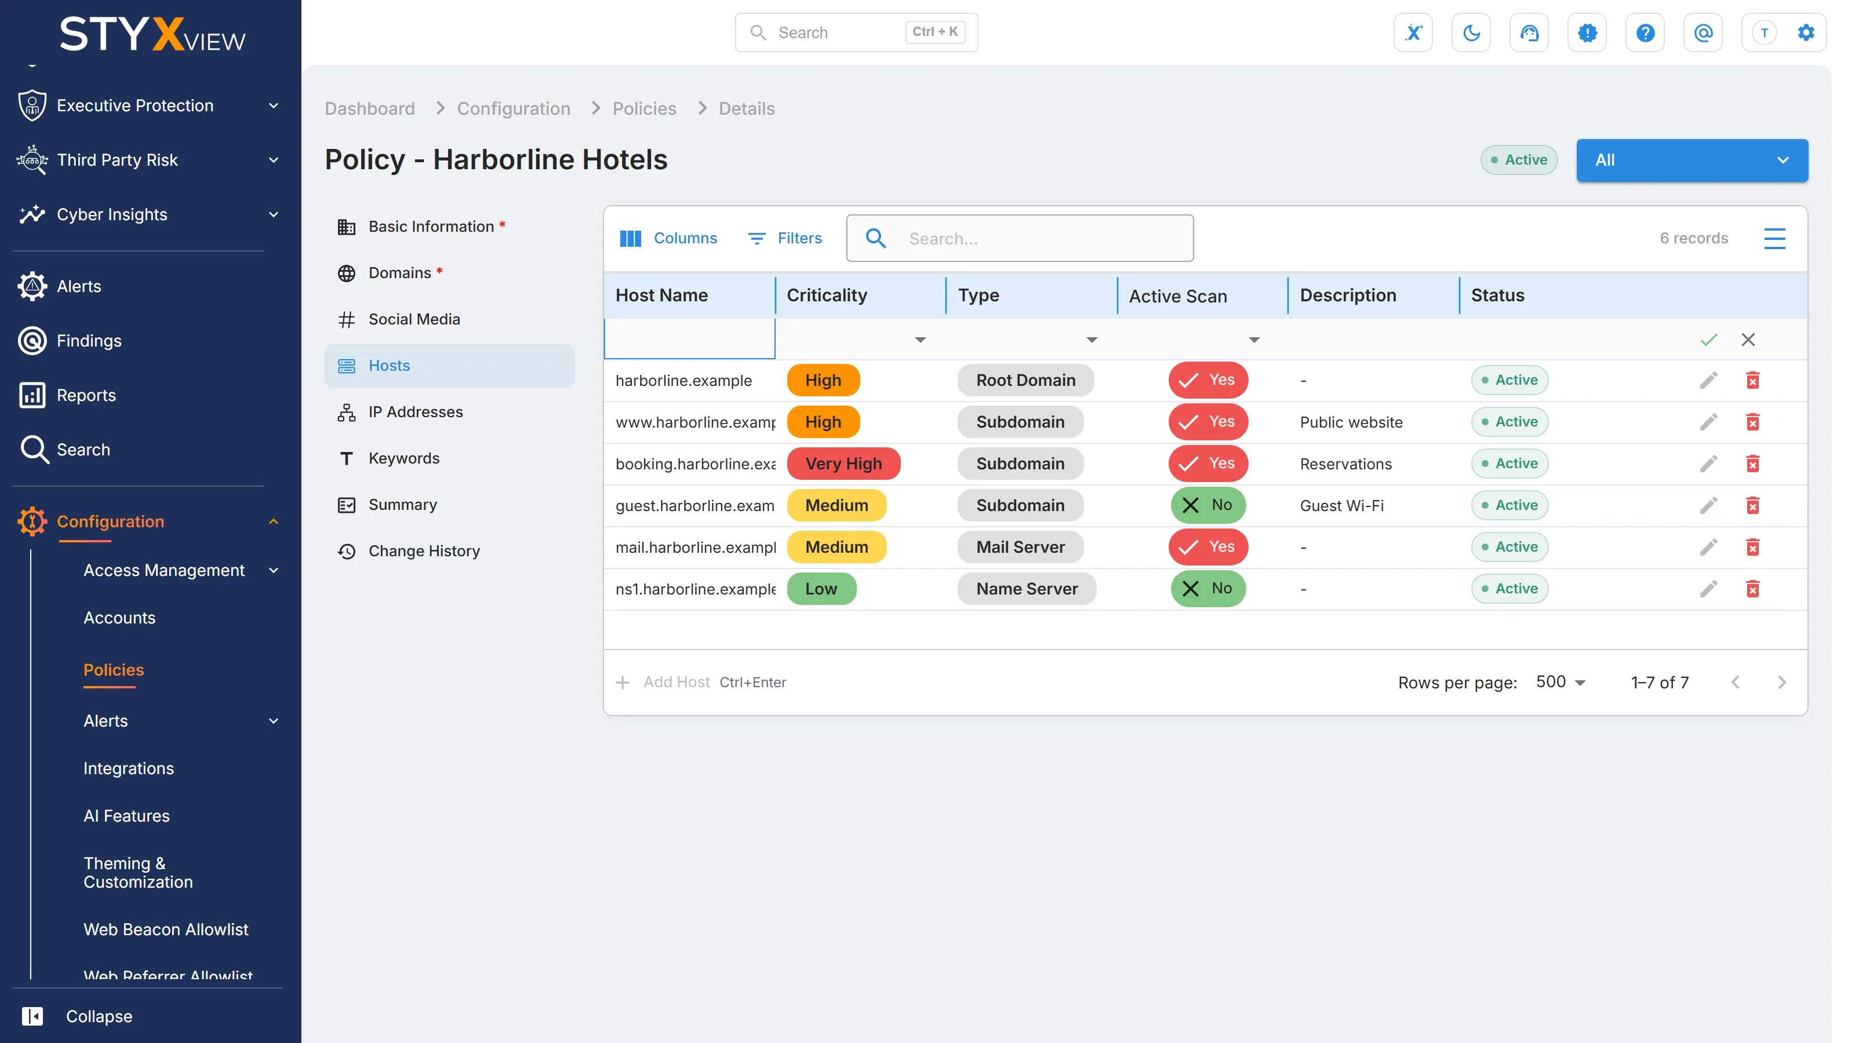The image size is (1855, 1043).
Task: Expand Alerts submenu under Configuration
Action: click(273, 720)
